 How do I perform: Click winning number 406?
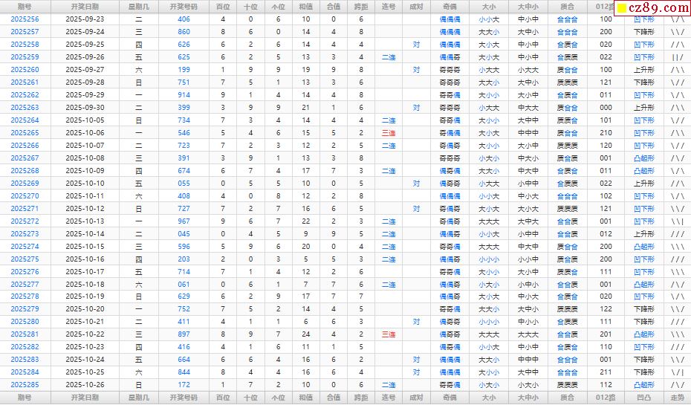pyautogui.click(x=184, y=19)
